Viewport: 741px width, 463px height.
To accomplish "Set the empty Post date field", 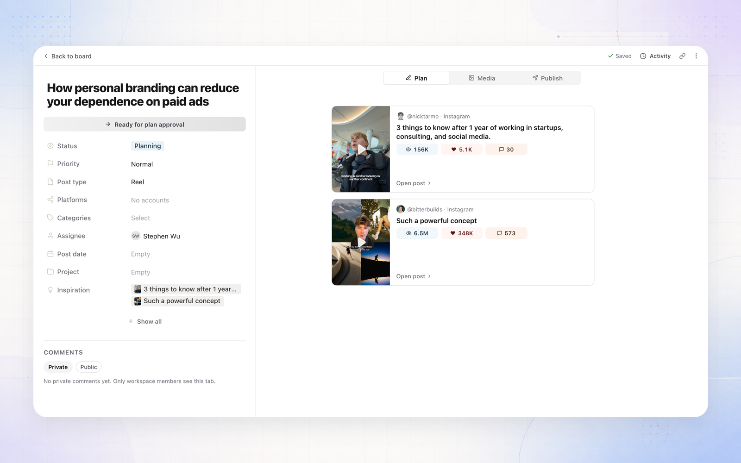I will (x=140, y=254).
